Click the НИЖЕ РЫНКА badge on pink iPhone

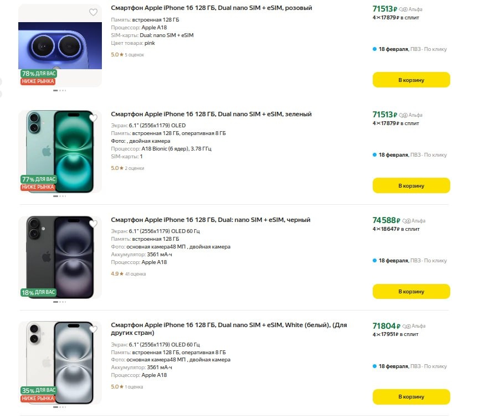(x=38, y=81)
